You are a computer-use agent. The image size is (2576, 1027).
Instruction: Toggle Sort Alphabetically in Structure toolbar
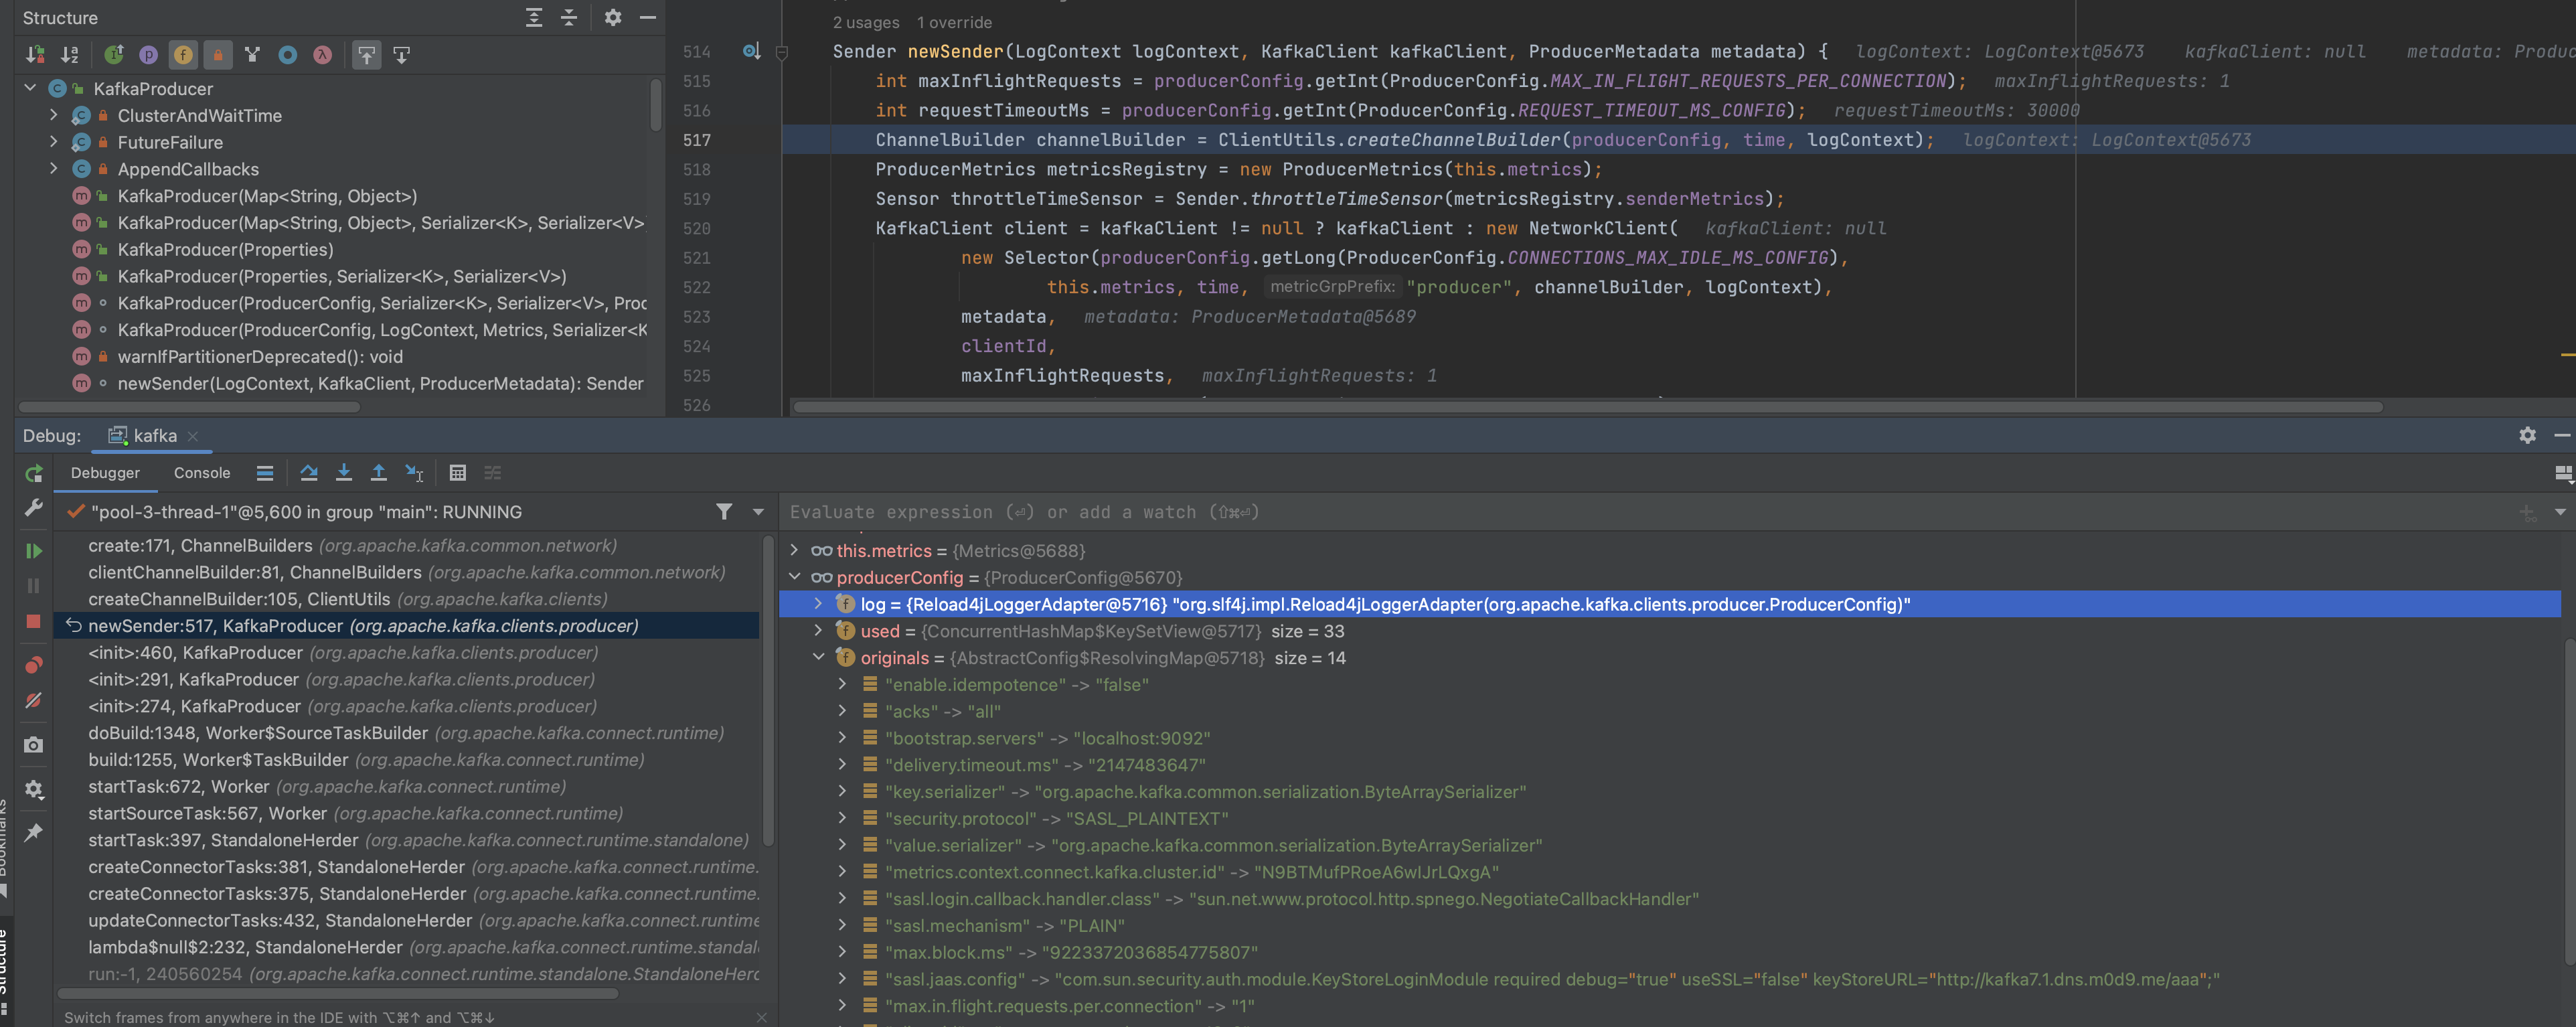70,55
